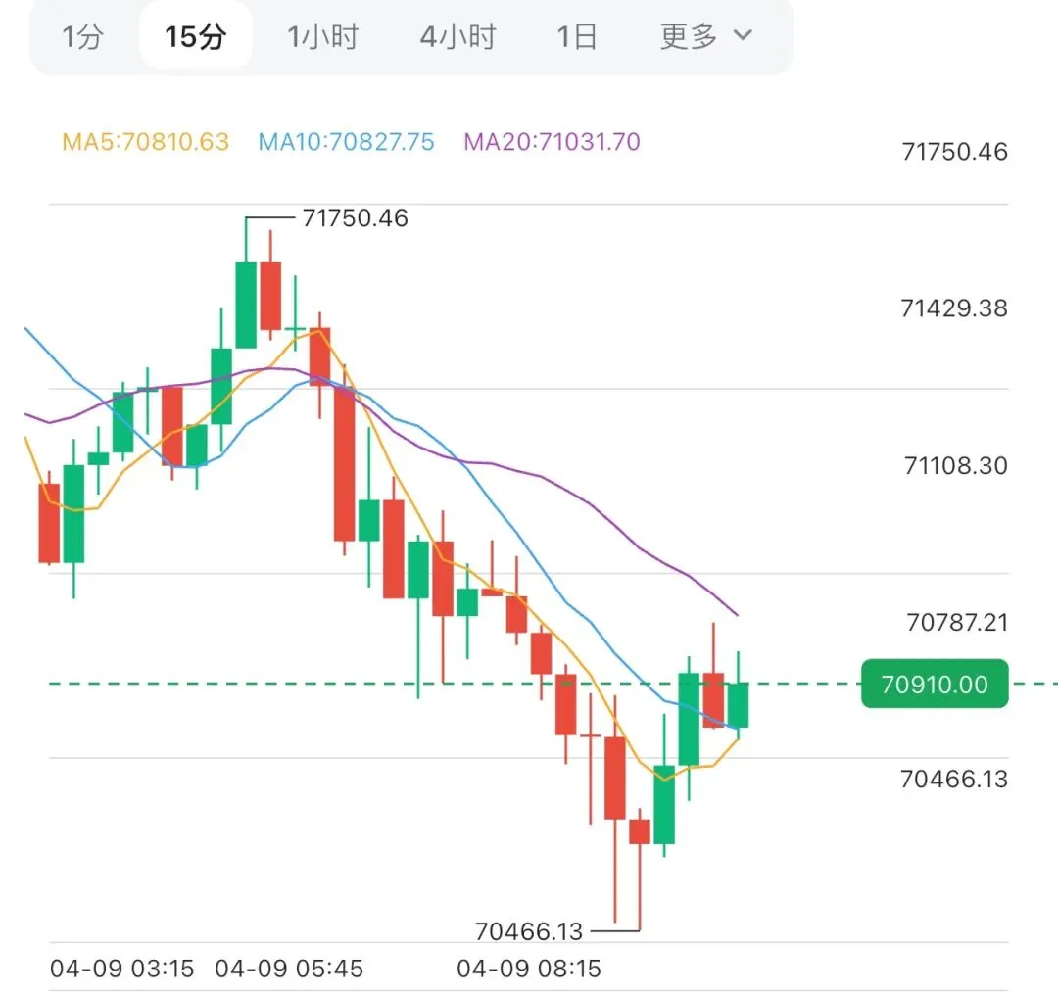Tap the MA5 indicator label
Screen dimensions: 1058x995
pyautogui.click(x=145, y=142)
